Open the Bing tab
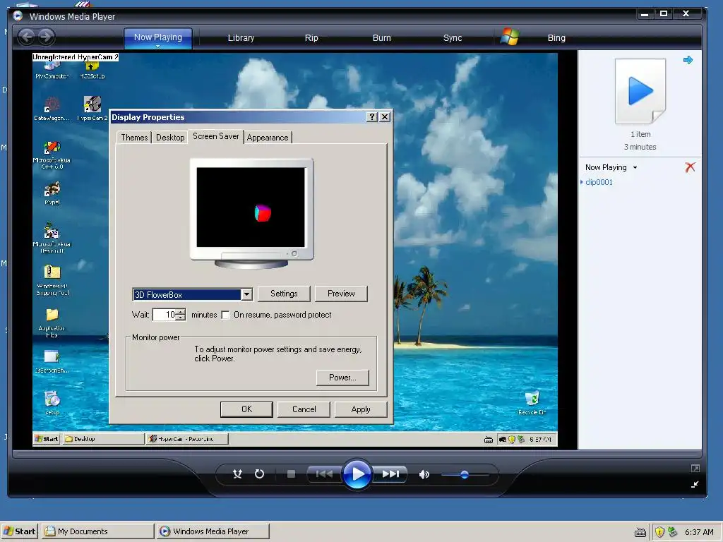 pos(556,38)
